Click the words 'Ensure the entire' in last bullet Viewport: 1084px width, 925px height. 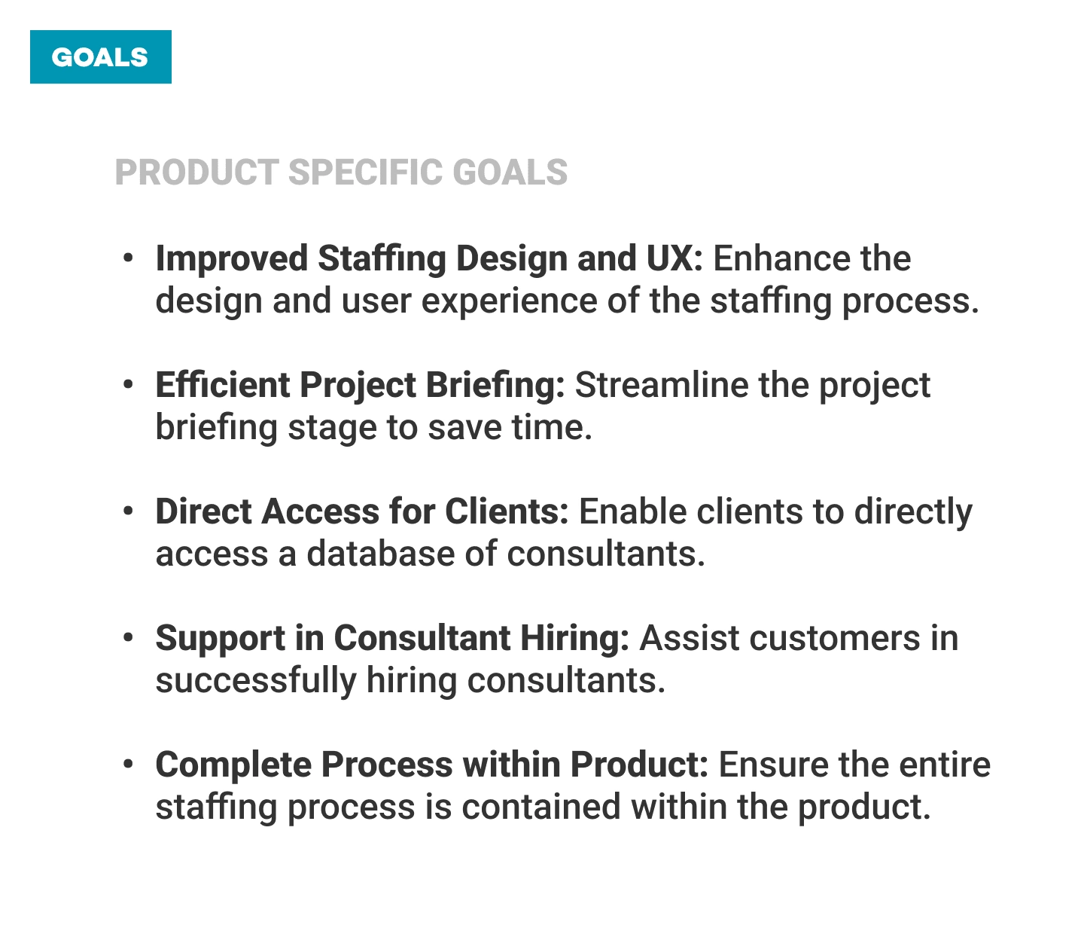(x=854, y=765)
